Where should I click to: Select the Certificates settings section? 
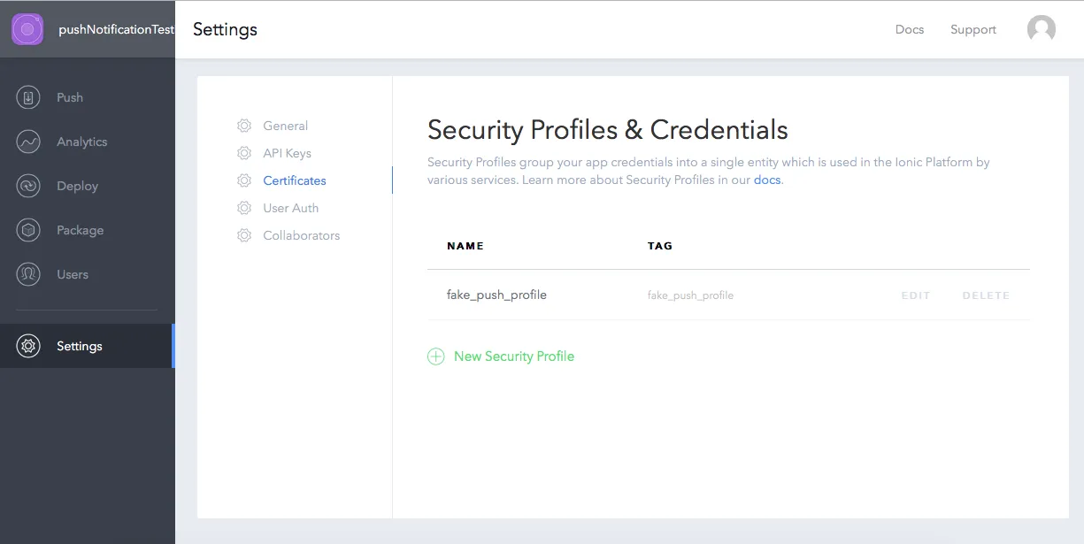coord(294,180)
